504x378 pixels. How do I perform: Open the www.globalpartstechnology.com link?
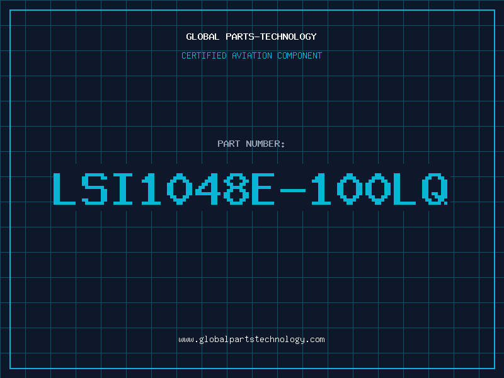point(251,340)
